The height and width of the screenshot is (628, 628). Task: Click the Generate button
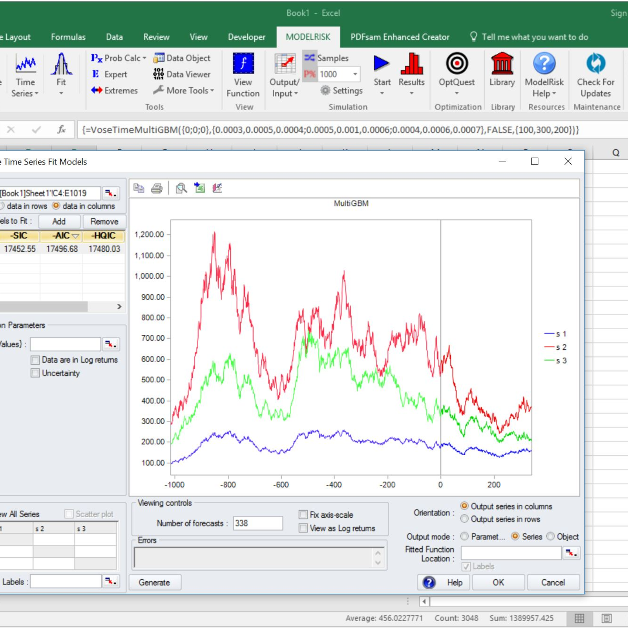click(x=155, y=582)
